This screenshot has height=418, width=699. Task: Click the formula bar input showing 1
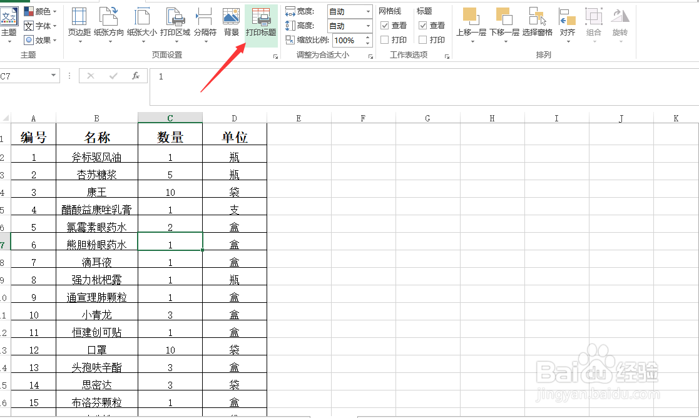[424, 86]
